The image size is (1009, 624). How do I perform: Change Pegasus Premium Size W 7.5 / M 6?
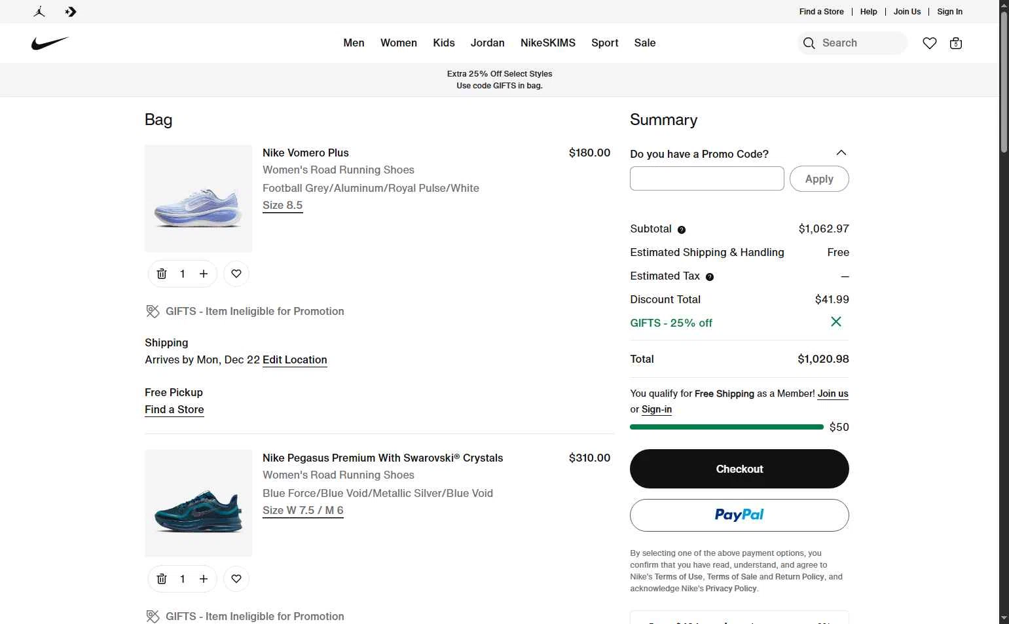(303, 510)
